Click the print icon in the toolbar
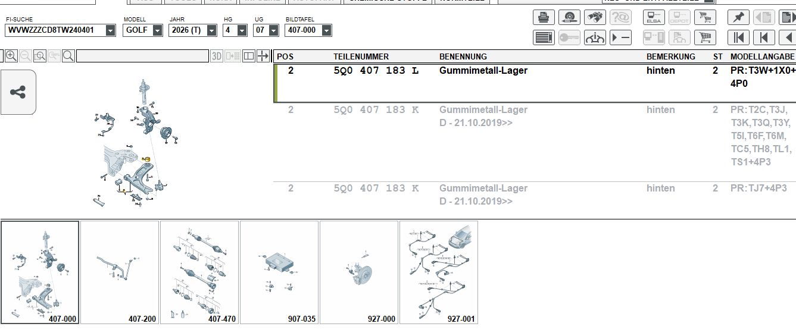This screenshot has width=796, height=336. [x=543, y=18]
